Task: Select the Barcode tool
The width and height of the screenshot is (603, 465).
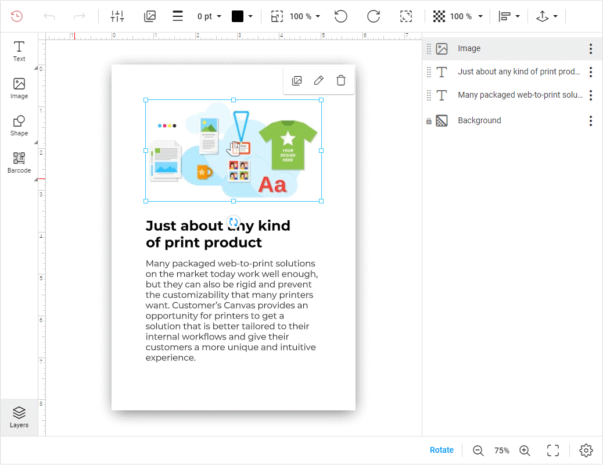Action: [x=19, y=163]
